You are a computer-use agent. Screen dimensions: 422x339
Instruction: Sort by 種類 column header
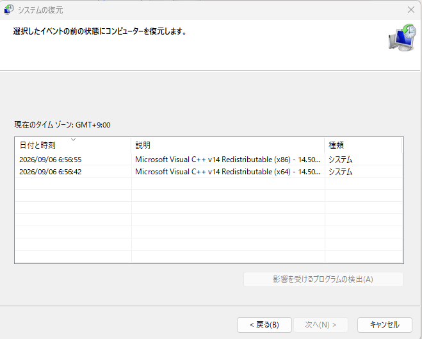point(363,145)
